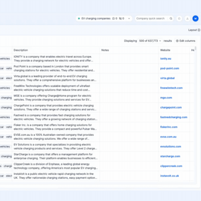Open the evsolutions.com link
This screenshot has height=201, width=201.
tap(170, 146)
